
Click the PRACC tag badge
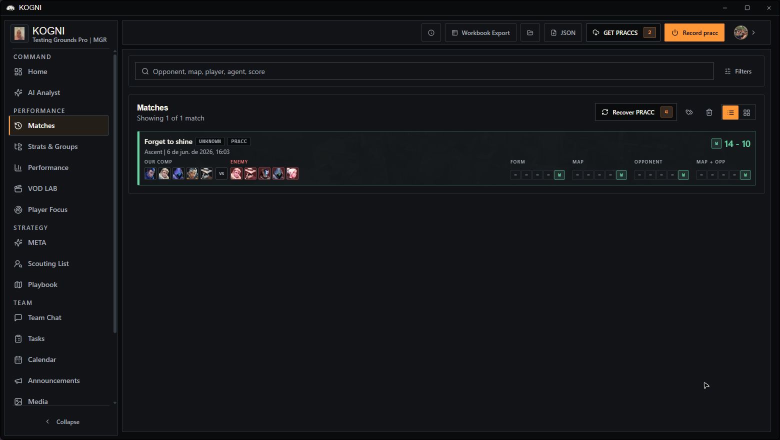(x=239, y=141)
